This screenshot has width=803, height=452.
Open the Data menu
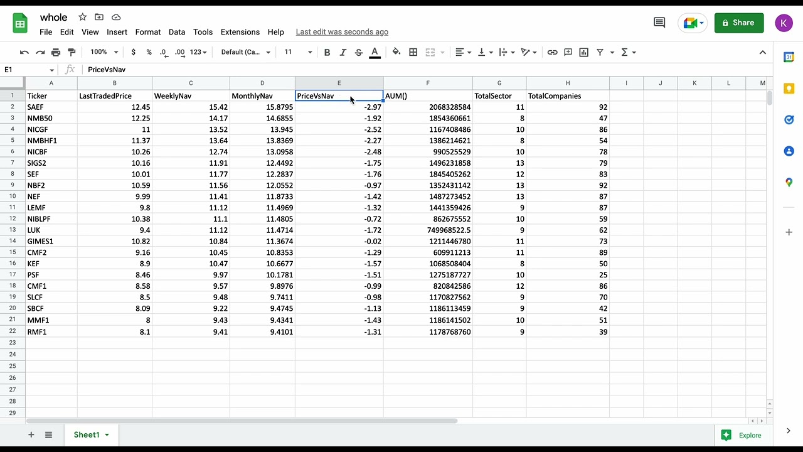(177, 32)
